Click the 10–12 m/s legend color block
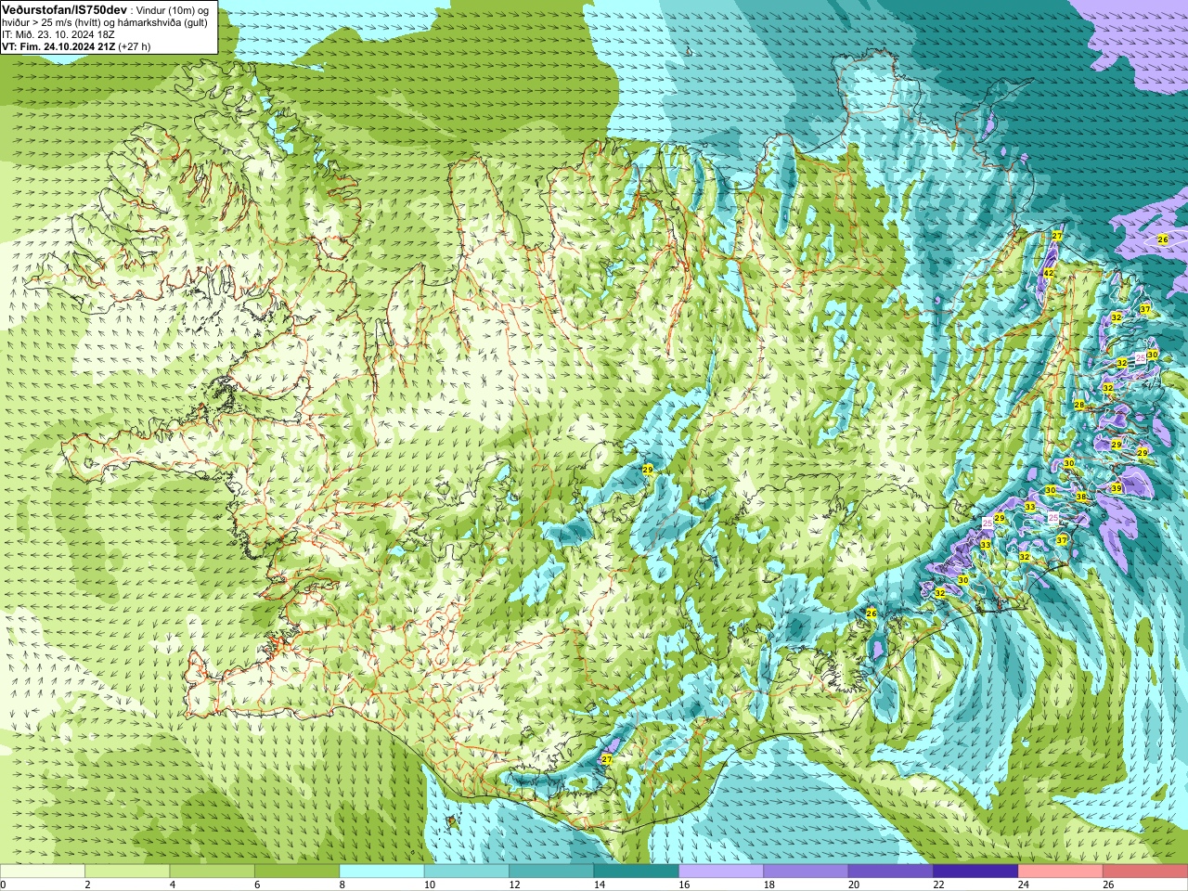 coord(467,872)
